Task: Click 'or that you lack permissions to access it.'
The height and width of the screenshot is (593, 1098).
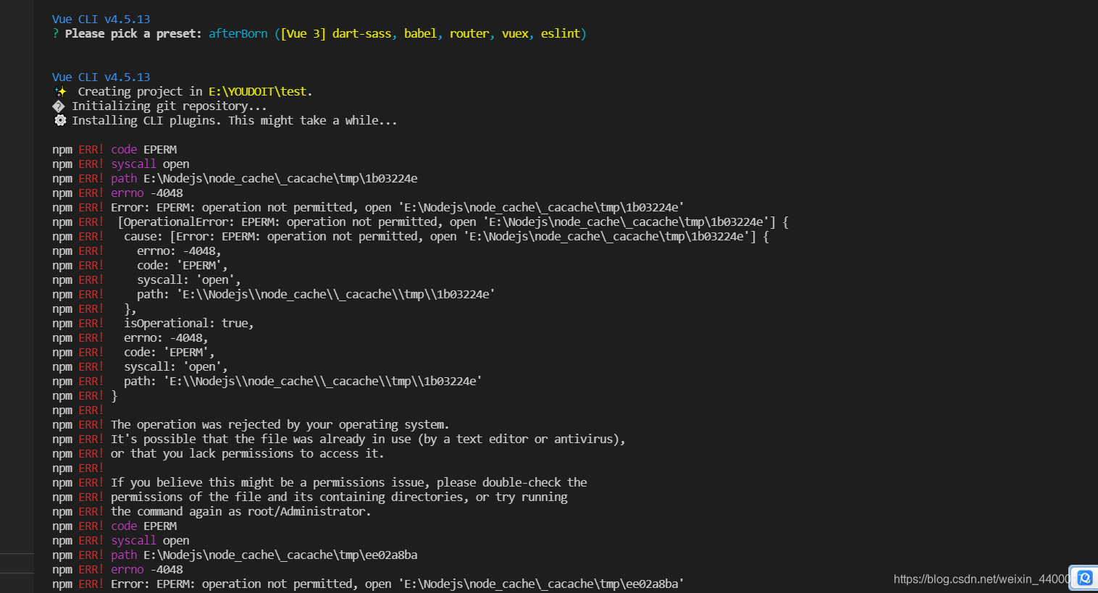Action: click(x=248, y=453)
